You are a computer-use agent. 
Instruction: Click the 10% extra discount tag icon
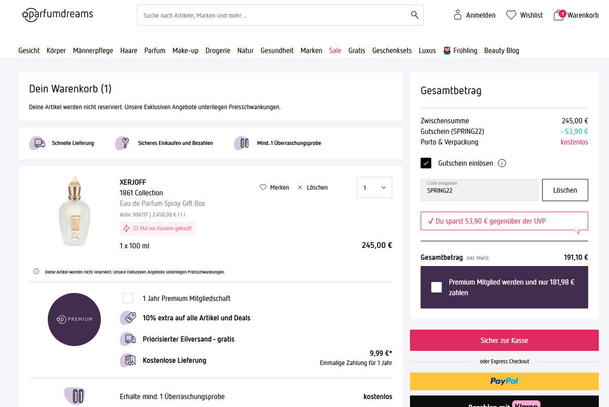pos(128,318)
